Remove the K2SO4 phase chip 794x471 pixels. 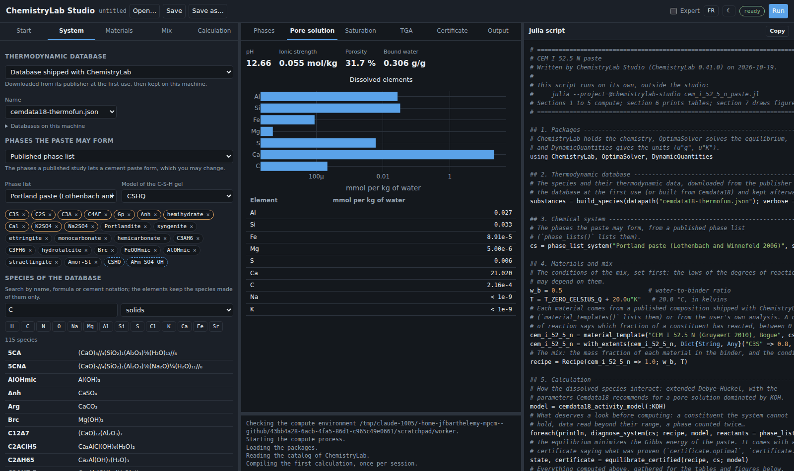click(57, 227)
